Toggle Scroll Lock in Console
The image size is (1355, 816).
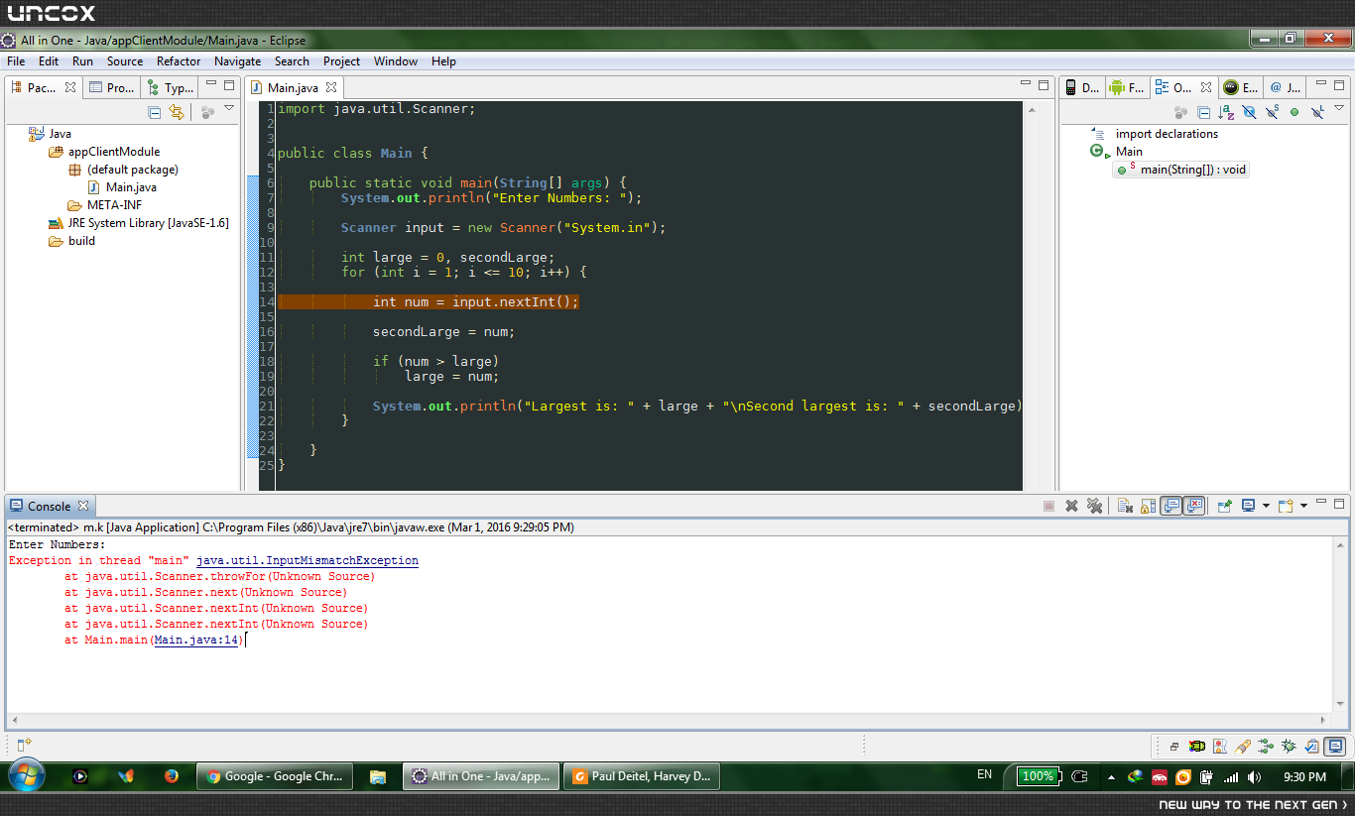point(1148,506)
